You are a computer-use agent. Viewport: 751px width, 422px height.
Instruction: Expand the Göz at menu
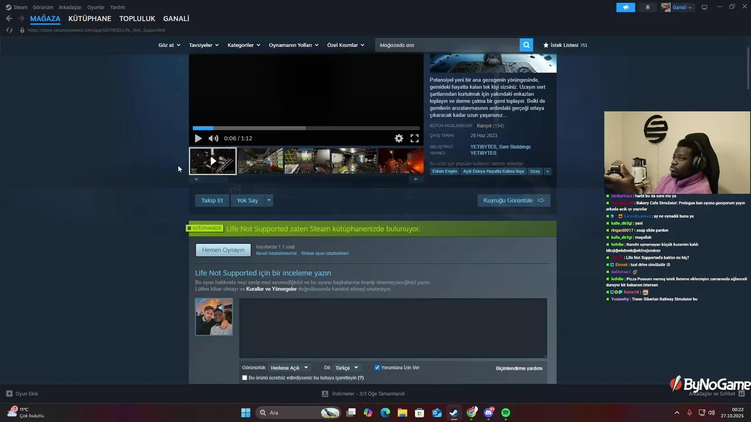(x=170, y=45)
